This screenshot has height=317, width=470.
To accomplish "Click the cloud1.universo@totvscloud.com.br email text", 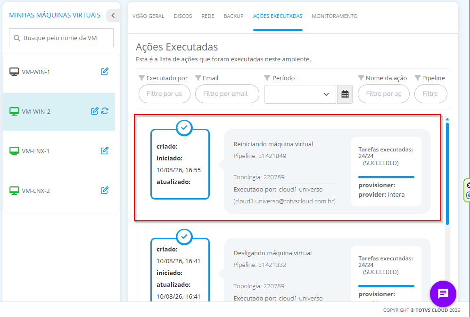I will (284, 201).
